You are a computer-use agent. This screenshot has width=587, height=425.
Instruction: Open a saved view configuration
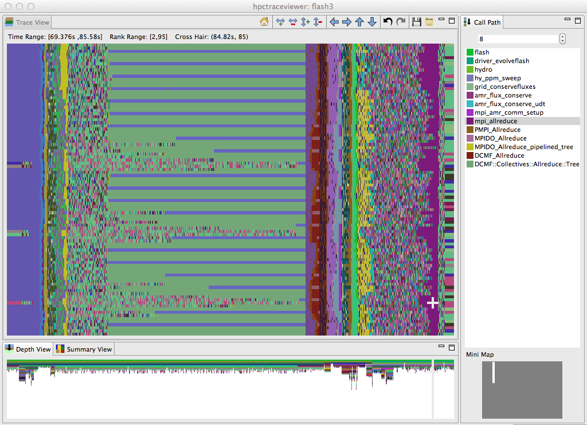click(x=429, y=22)
